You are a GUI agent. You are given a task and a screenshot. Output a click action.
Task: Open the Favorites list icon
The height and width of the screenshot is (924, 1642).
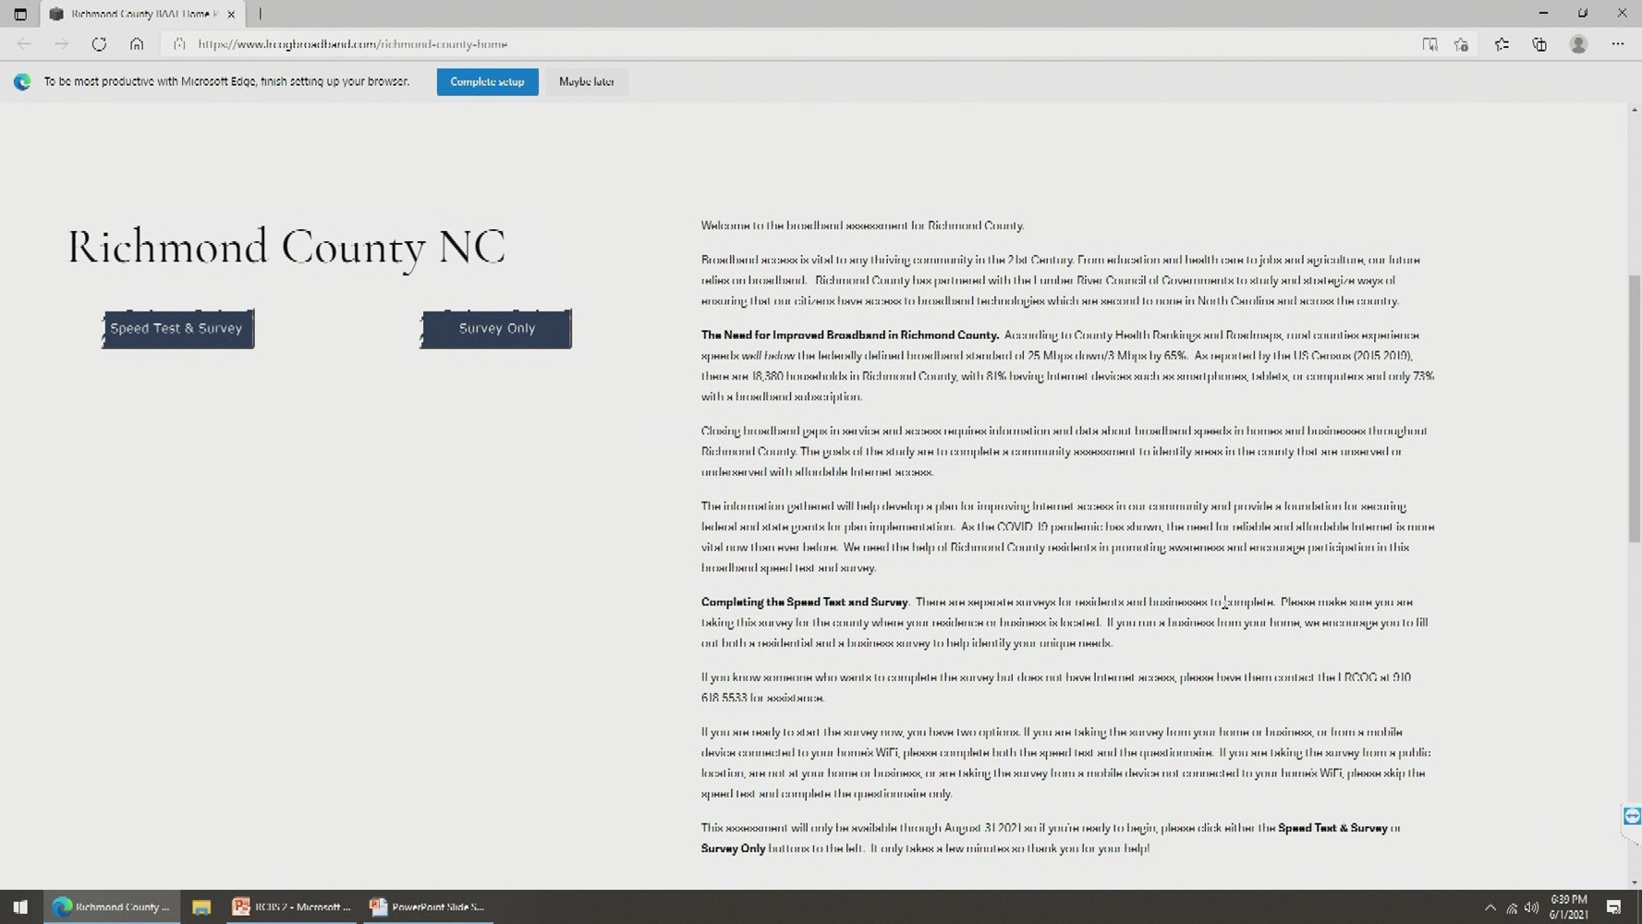coord(1502,43)
